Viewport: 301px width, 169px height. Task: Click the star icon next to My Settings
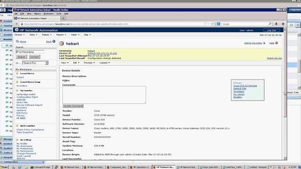point(17,140)
